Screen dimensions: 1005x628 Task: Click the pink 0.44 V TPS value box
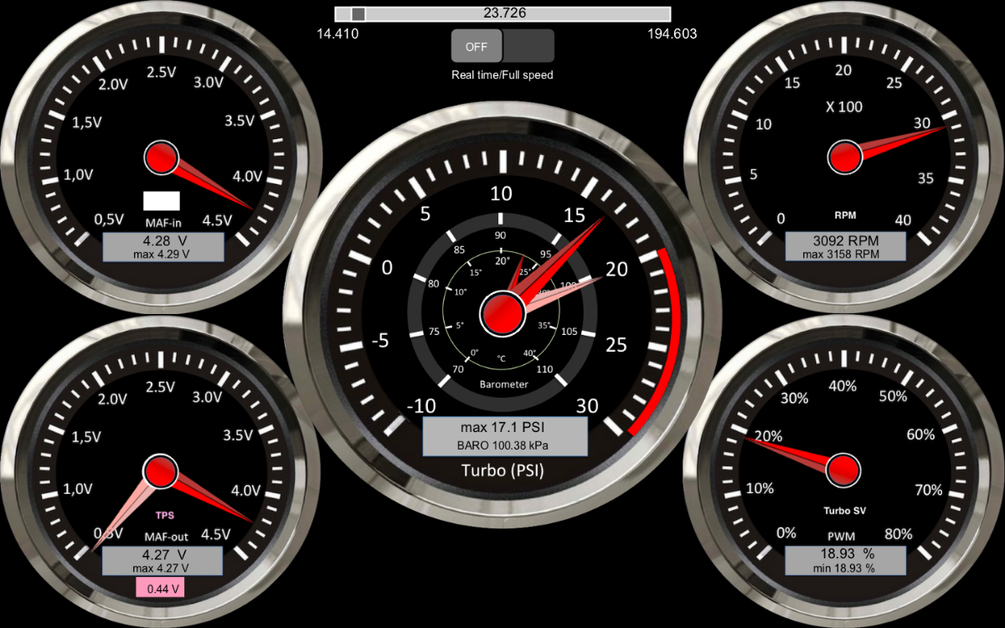[162, 589]
